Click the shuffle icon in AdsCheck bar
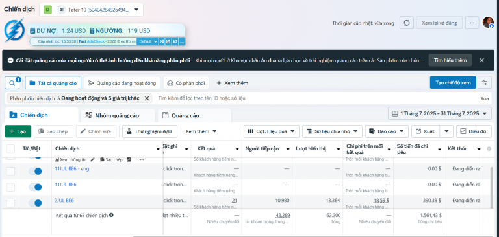Viewport: 499px width, 237px height. point(162,41)
